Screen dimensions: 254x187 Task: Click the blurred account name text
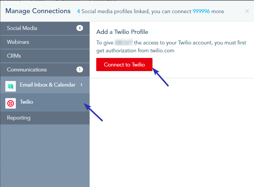coord(124,42)
